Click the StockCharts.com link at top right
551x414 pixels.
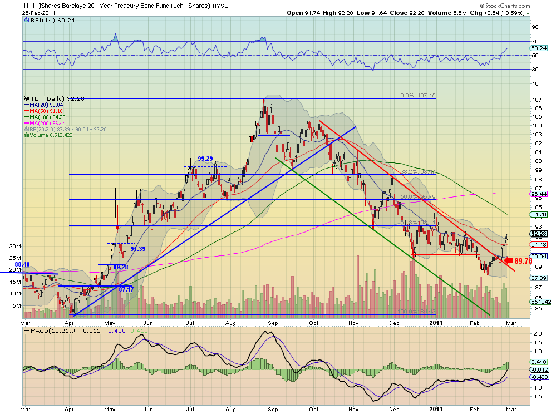click(x=505, y=6)
